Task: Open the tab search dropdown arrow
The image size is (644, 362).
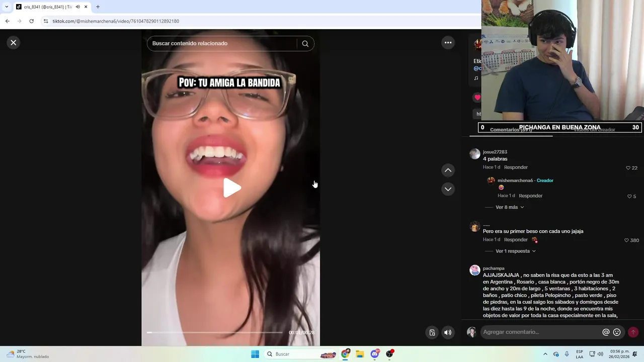Action: tap(6, 7)
